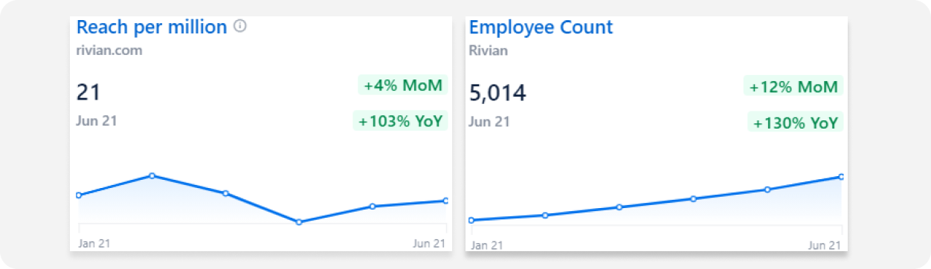Open the Employee Count title link
The image size is (931, 269).
click(x=541, y=27)
